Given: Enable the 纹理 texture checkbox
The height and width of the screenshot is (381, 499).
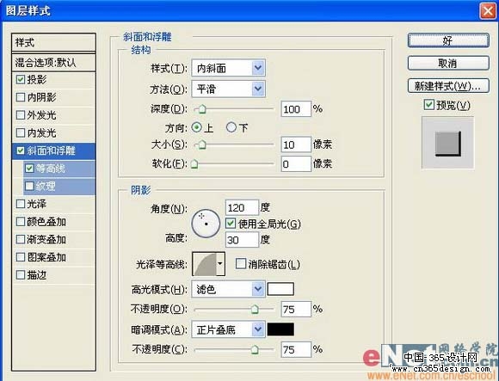Looking at the screenshot, I should coord(29,186).
